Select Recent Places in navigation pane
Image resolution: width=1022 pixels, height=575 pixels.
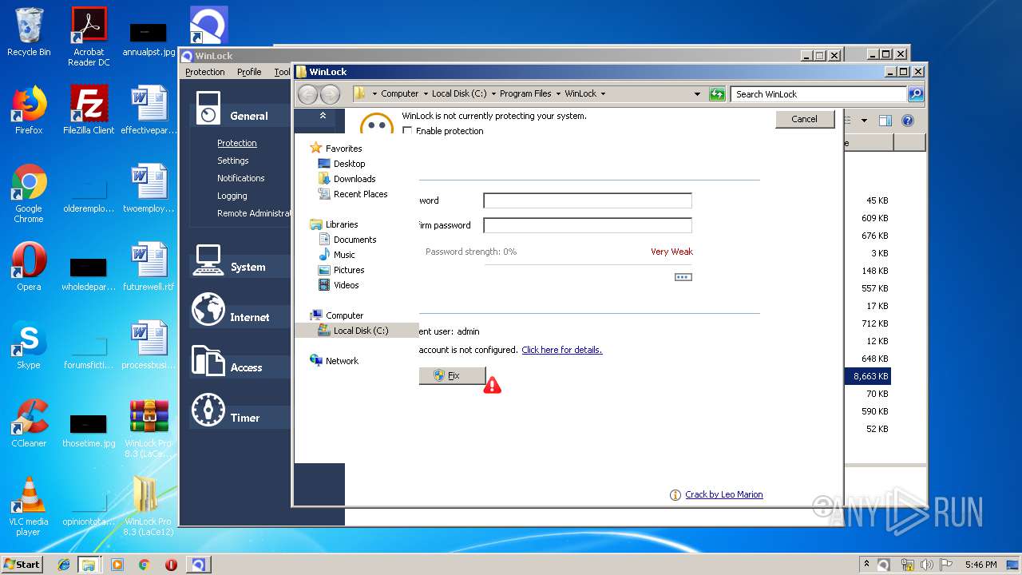tap(360, 194)
